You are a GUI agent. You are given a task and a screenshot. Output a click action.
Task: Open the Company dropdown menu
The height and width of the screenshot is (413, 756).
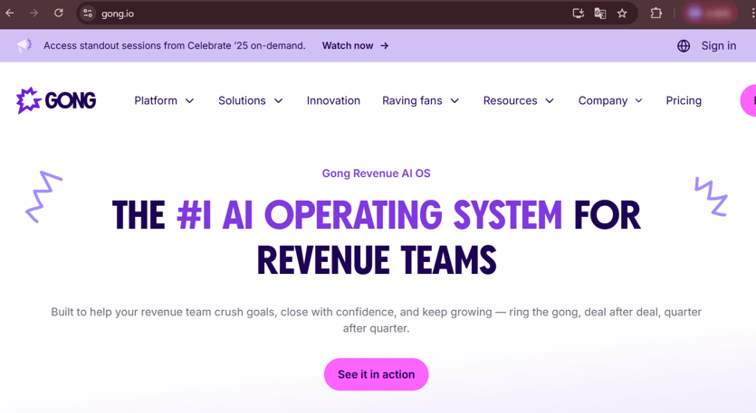(x=610, y=100)
